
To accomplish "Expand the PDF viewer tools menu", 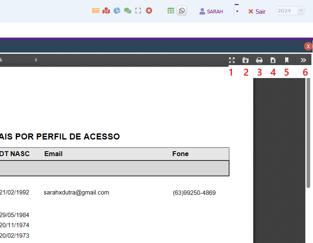I will coord(304,60).
